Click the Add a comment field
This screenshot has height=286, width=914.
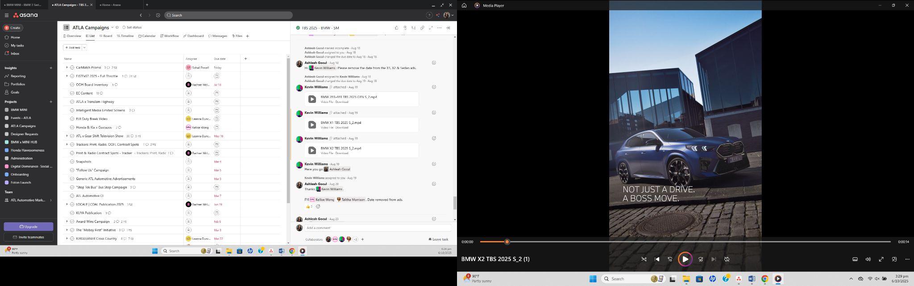[378, 228]
